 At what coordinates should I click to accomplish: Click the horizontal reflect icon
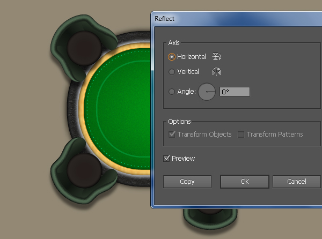216,56
